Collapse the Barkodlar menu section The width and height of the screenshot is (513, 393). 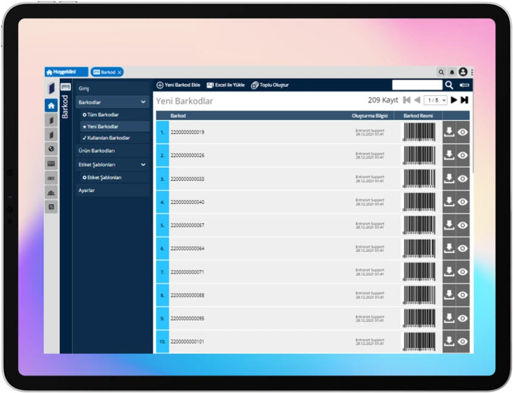click(x=143, y=102)
